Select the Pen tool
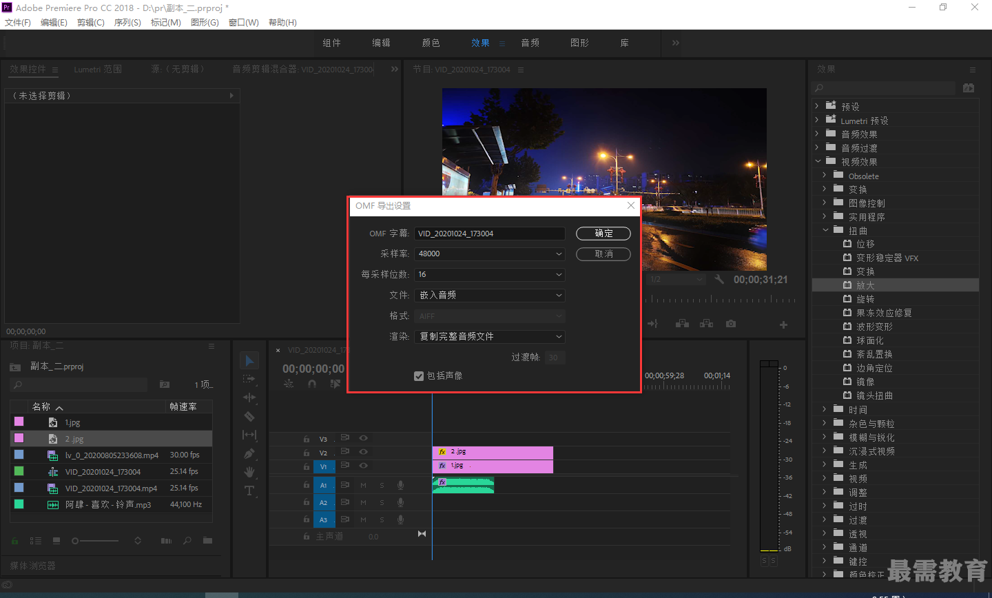The width and height of the screenshot is (992, 598). tap(249, 453)
